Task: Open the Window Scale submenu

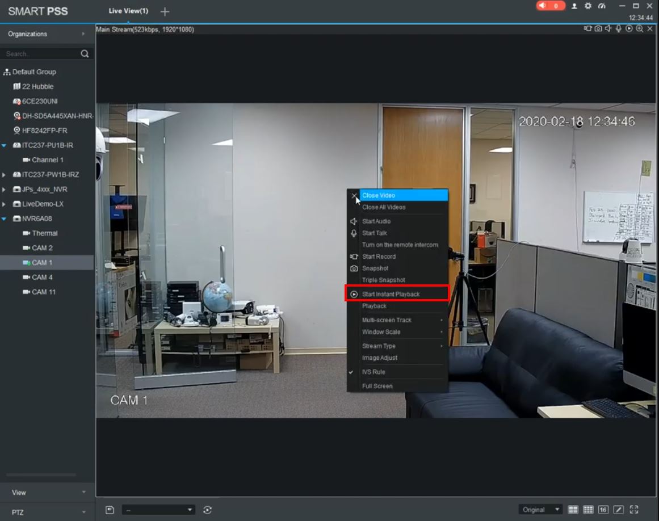Action: 397,332
